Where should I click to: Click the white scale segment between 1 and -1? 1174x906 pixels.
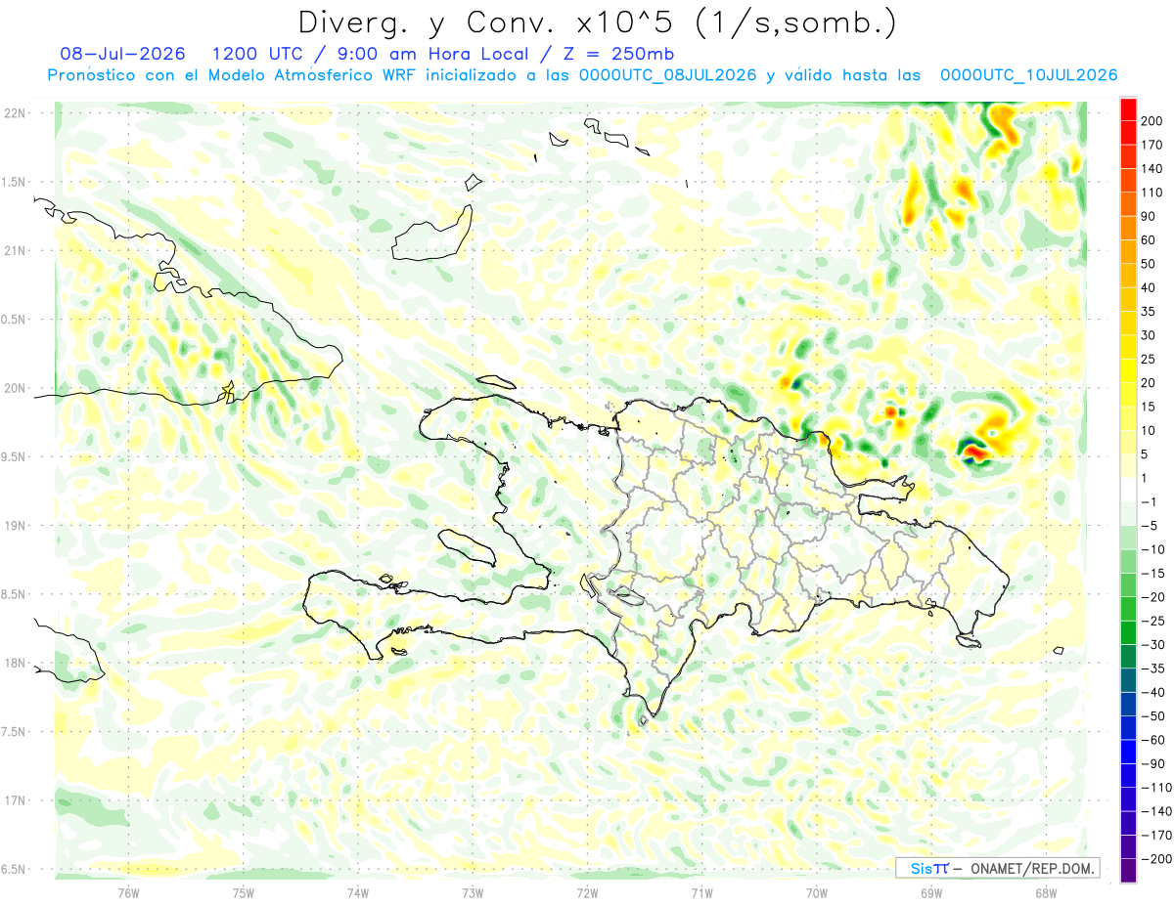(1129, 490)
